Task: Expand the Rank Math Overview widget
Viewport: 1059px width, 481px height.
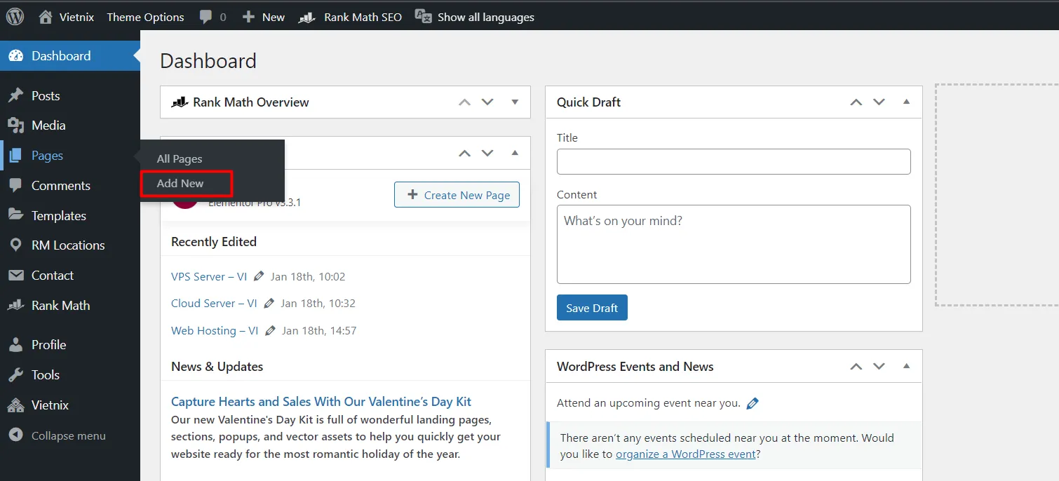Action: tap(515, 102)
